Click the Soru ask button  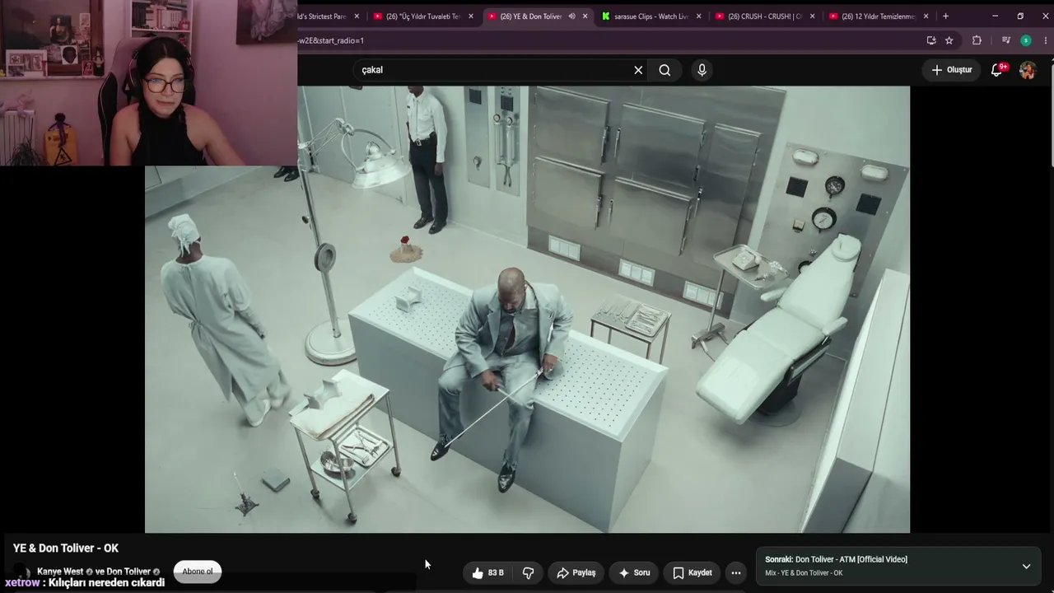pyautogui.click(x=634, y=573)
